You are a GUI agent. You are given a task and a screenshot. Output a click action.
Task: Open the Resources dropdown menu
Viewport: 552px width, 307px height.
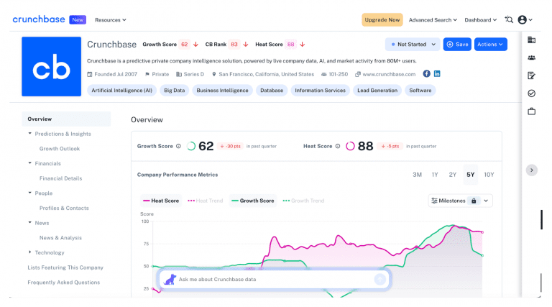pyautogui.click(x=110, y=20)
